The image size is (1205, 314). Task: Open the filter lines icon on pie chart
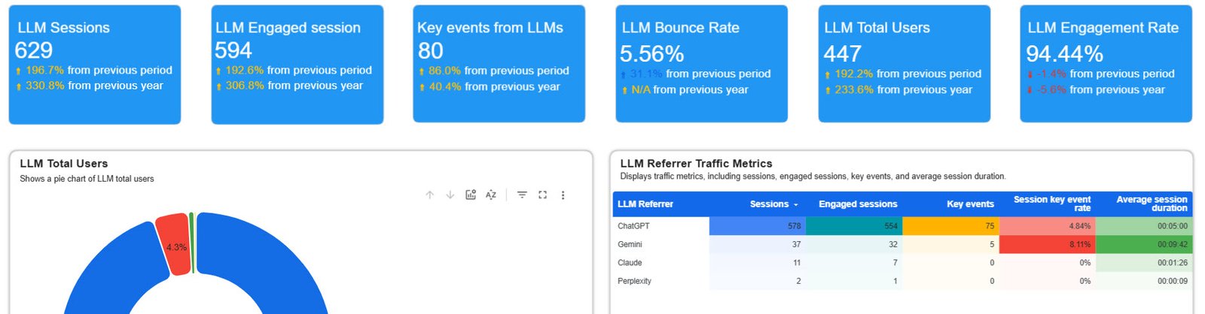pos(522,195)
